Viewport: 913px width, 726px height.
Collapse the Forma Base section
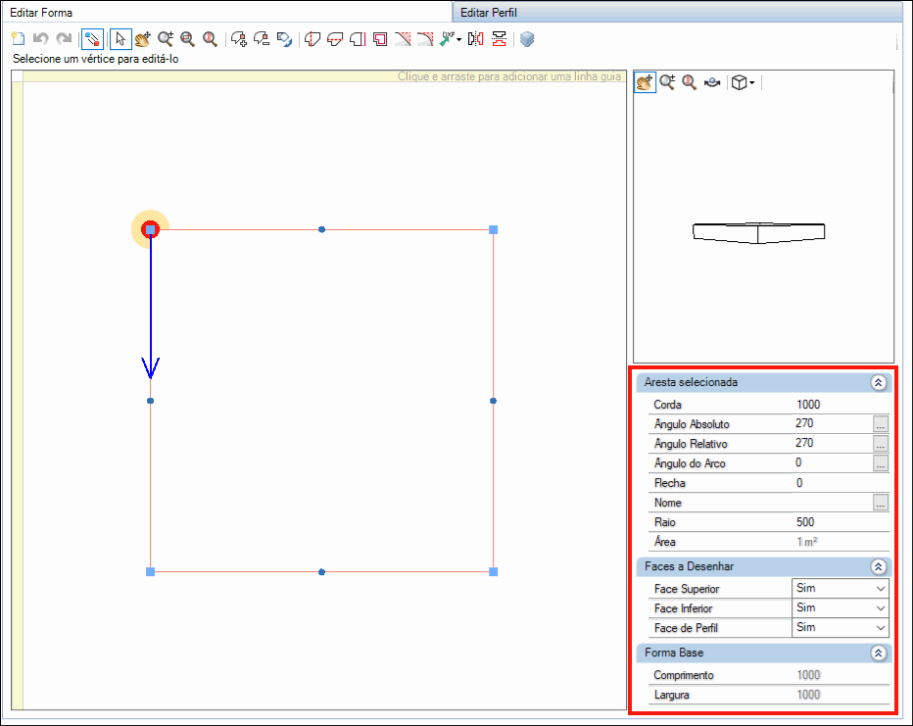tap(878, 653)
